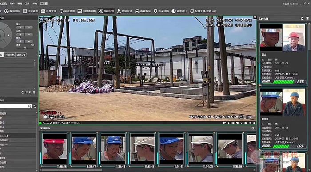
Task: Open the playback query toolbar icon
Action: [7, 11]
